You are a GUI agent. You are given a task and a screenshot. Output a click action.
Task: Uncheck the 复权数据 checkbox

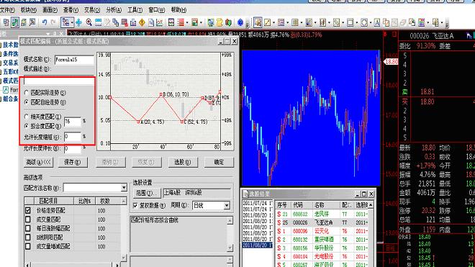click(x=135, y=206)
